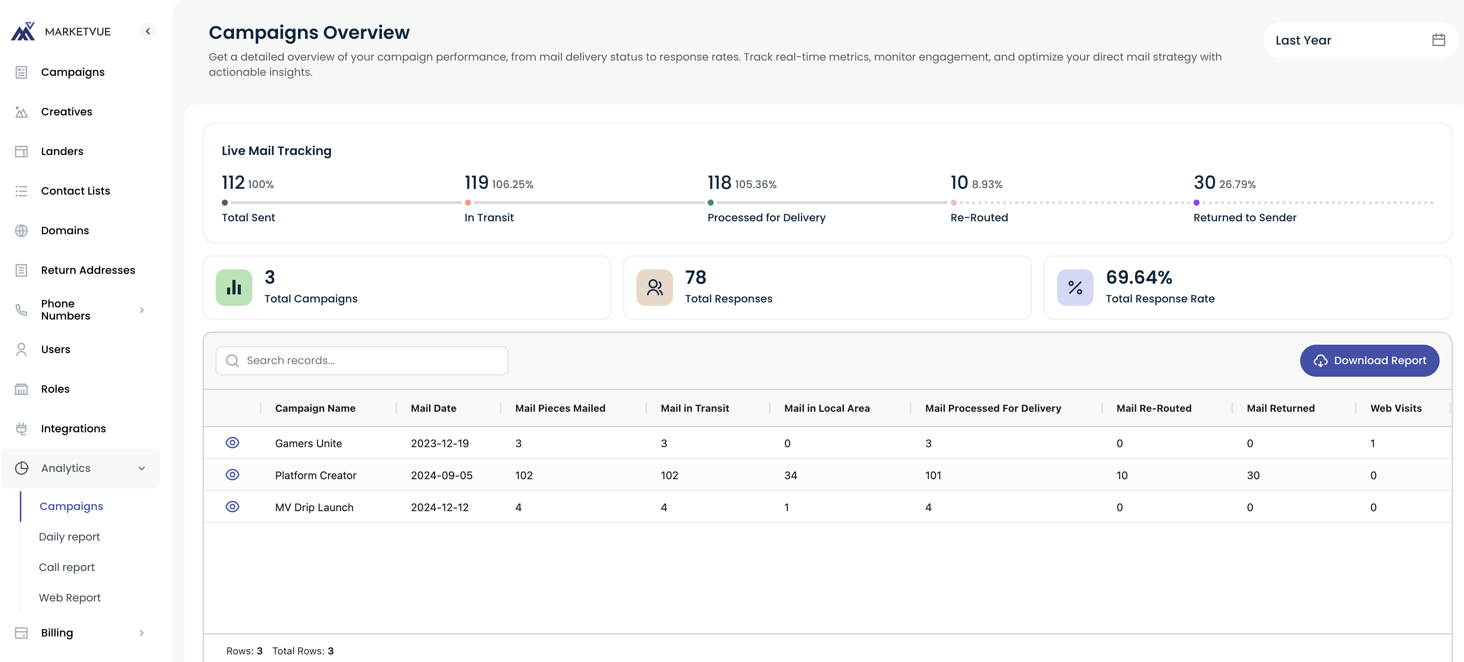Screen dimensions: 1464x662
Task: Click the Contact Lists icon
Action: click(22, 191)
